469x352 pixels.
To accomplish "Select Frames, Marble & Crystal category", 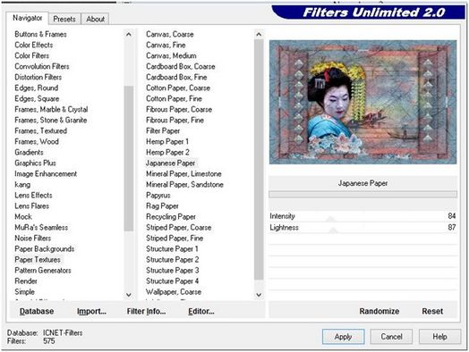I will [51, 110].
